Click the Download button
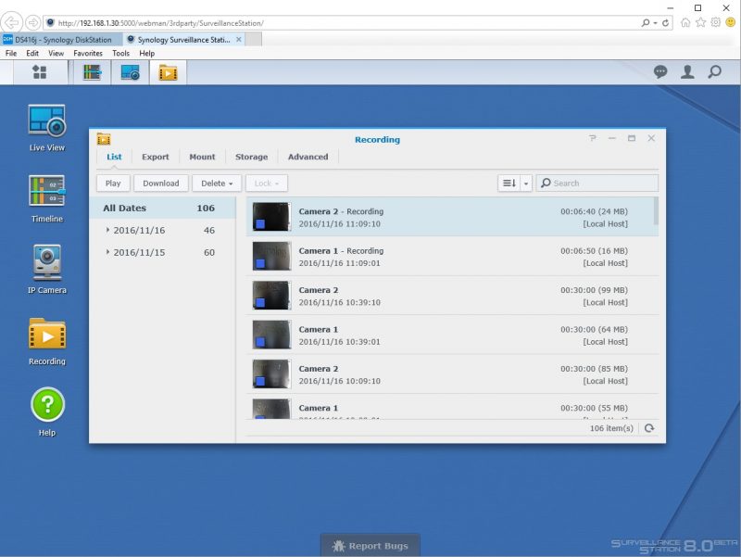Screen dimensions: 741x557 [160, 184]
